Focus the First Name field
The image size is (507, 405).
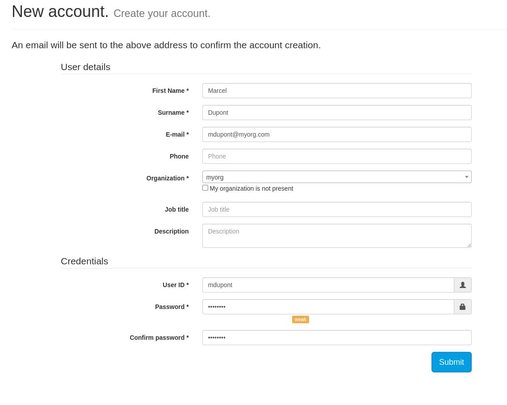(x=337, y=91)
